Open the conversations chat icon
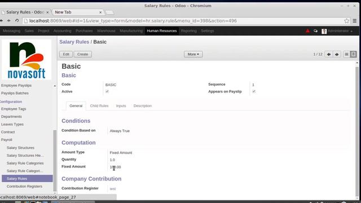 click(315, 31)
